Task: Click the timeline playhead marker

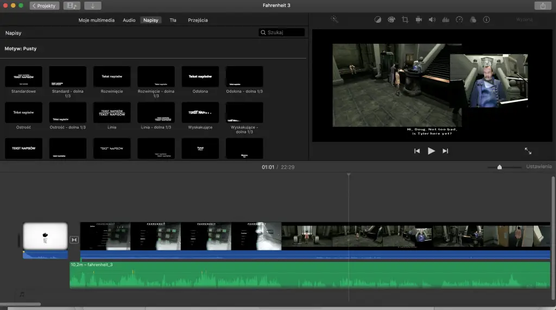Action: pyautogui.click(x=349, y=175)
